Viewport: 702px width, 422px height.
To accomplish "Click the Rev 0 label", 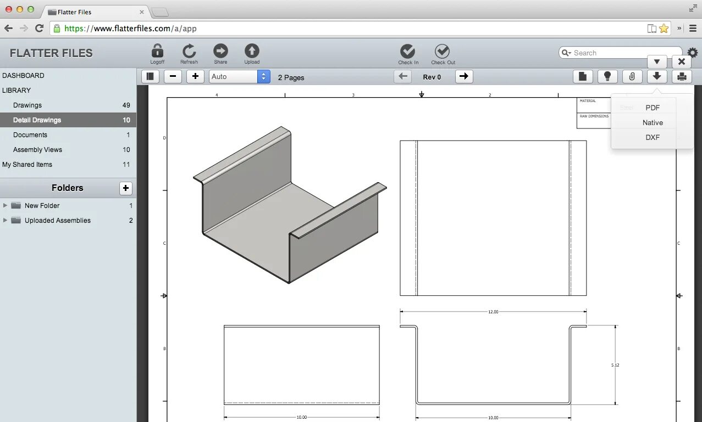I will (432, 77).
